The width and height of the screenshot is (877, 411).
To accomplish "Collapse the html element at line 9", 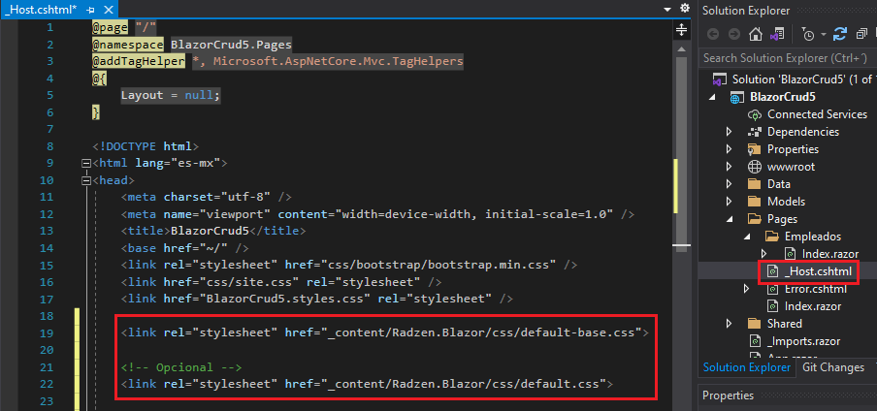I will 85,164.
